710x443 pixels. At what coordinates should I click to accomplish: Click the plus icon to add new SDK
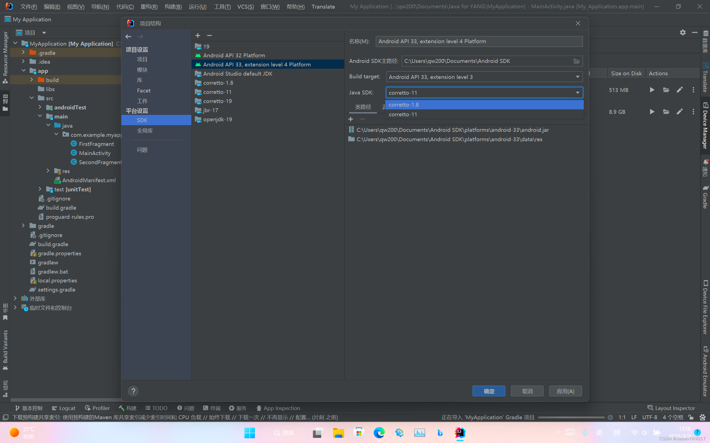tap(198, 35)
